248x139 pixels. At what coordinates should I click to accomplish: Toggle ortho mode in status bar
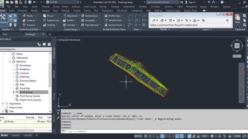tap(158, 136)
